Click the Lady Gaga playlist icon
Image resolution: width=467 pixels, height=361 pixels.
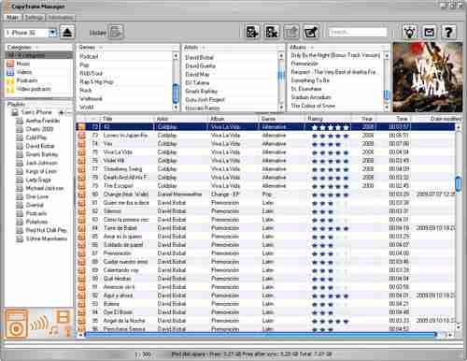coord(20,180)
